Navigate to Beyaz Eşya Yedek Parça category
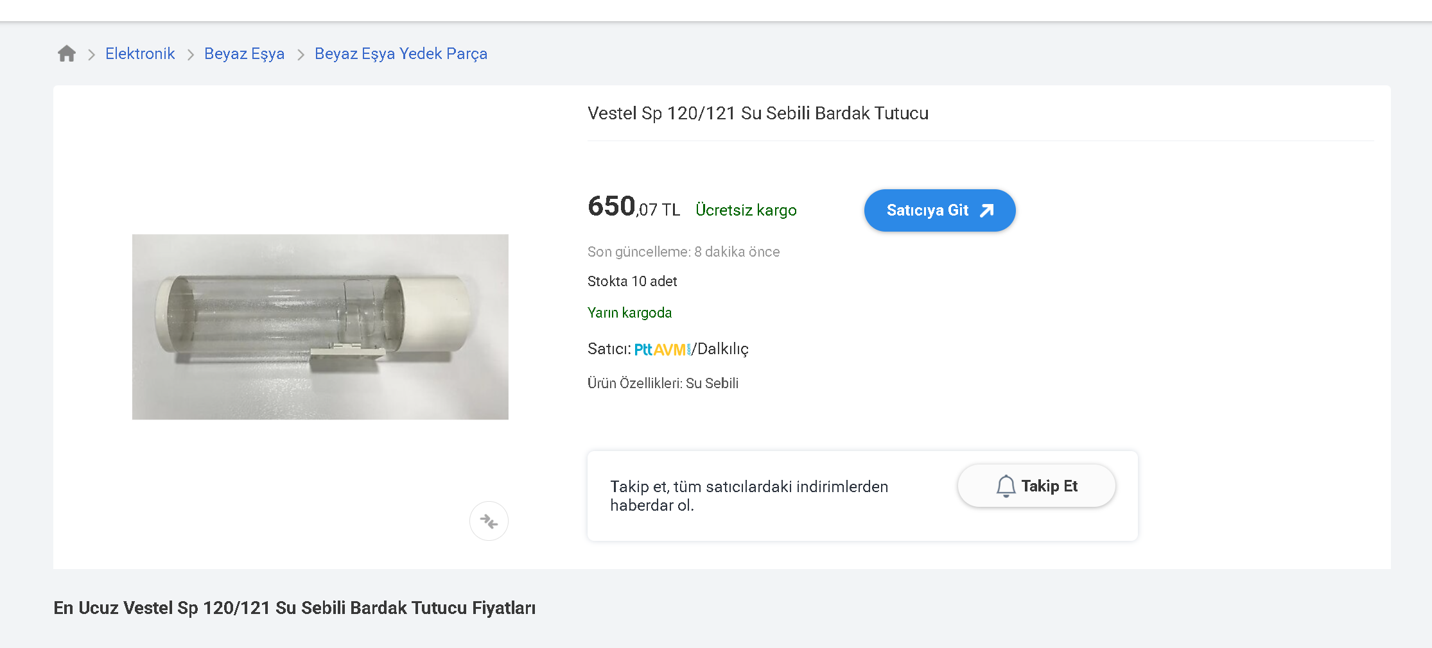Image resolution: width=1432 pixels, height=648 pixels. point(401,54)
